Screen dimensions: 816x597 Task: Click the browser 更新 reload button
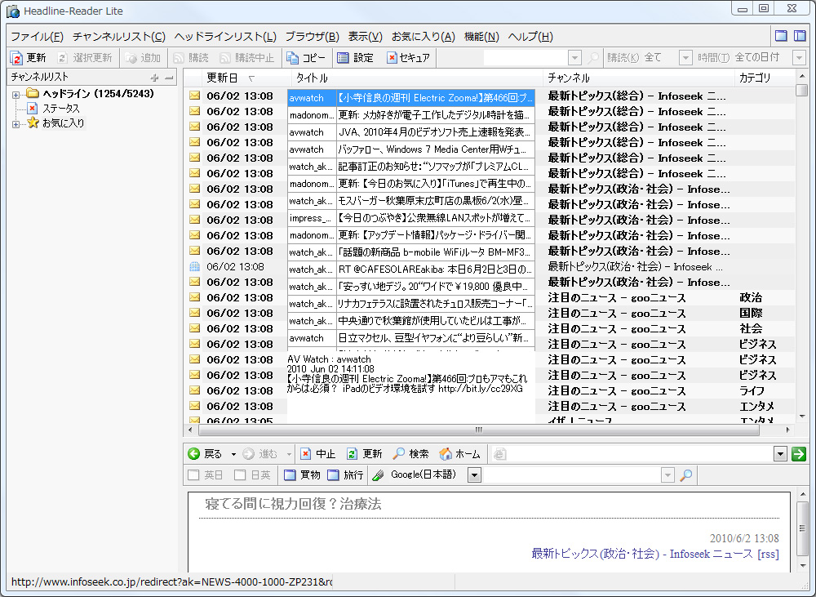[x=365, y=454]
